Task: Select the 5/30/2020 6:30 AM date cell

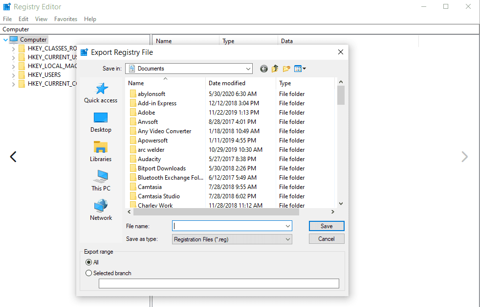Action: pyautogui.click(x=233, y=94)
